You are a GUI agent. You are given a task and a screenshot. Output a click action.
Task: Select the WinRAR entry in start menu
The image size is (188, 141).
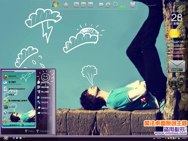(x=9, y=107)
